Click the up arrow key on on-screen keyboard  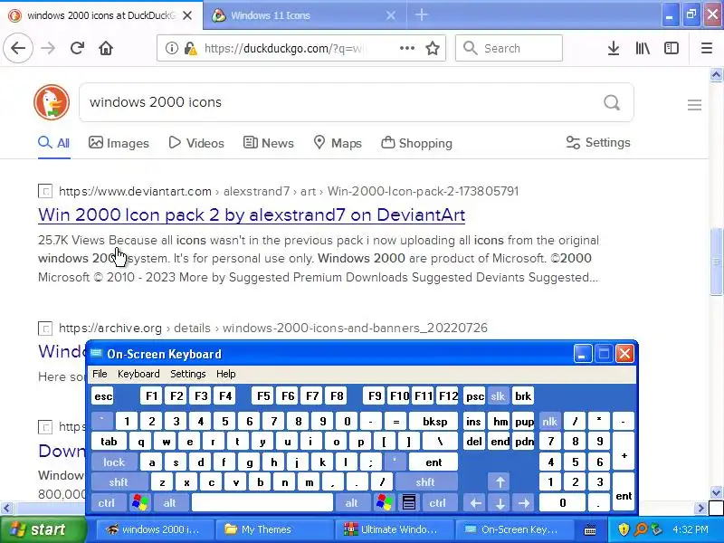point(500,482)
